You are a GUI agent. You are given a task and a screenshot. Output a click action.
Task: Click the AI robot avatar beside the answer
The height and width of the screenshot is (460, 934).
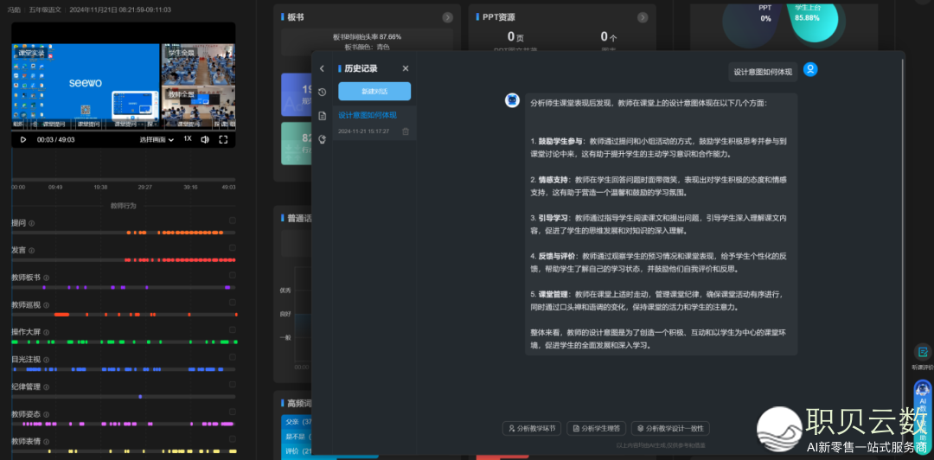(x=512, y=100)
